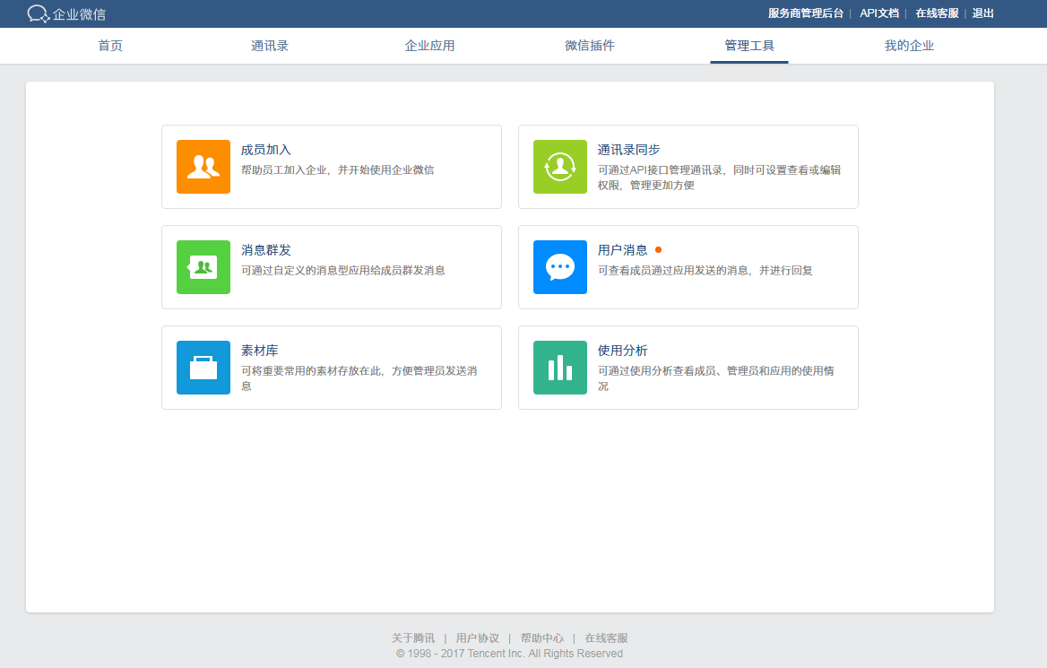Click the blue 素材库 briefcase icon
The width and height of the screenshot is (1047, 668).
[x=203, y=368]
